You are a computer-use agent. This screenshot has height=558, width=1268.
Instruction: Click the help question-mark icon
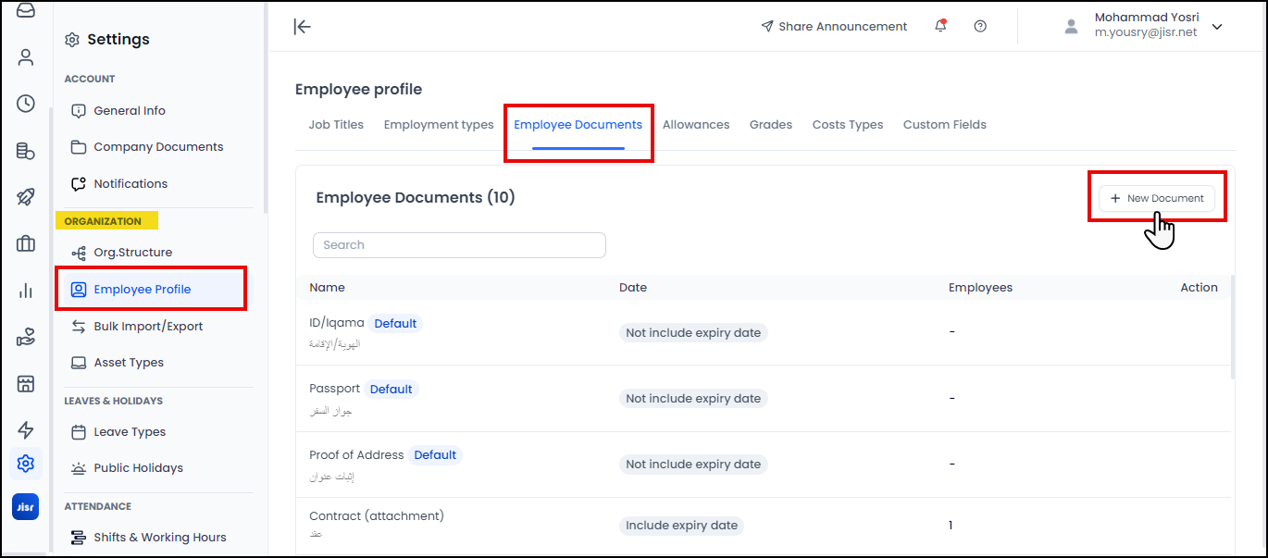(980, 26)
